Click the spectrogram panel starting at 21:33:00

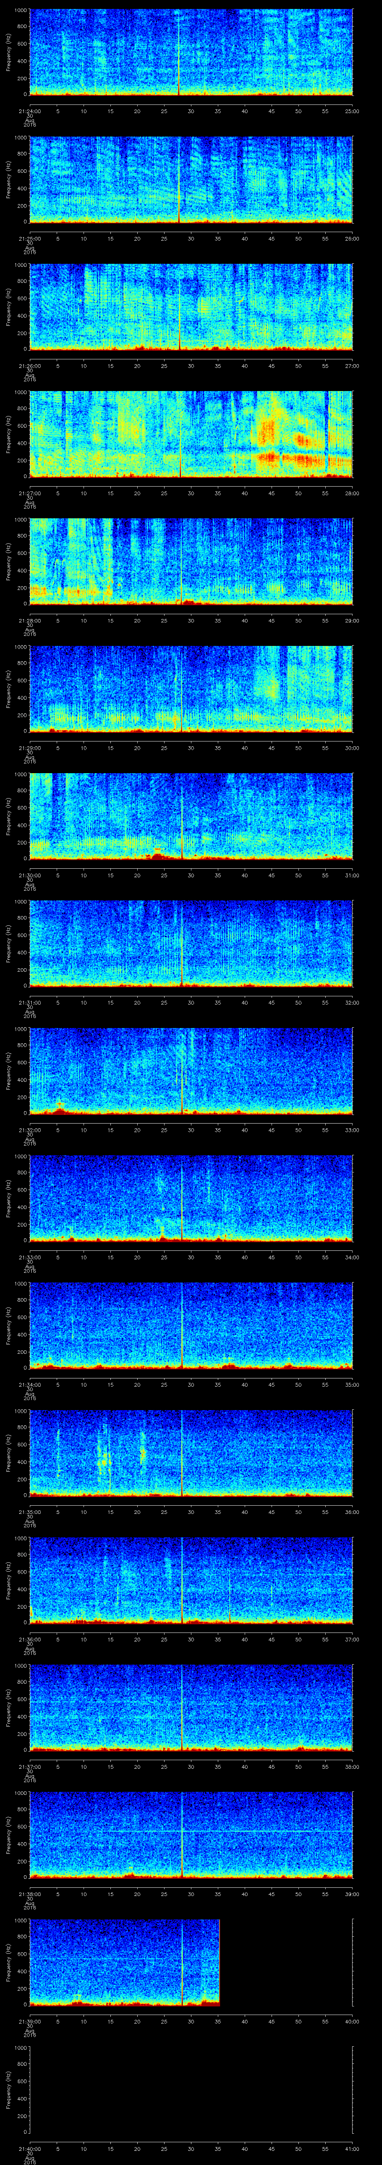[191, 1198]
